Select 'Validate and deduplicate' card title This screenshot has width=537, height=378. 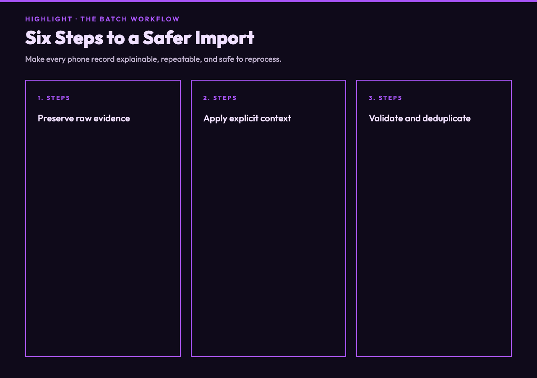(420, 118)
